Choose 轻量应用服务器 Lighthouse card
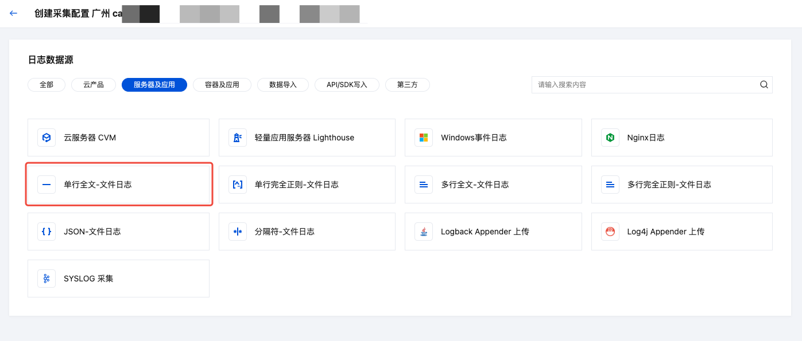 point(307,138)
